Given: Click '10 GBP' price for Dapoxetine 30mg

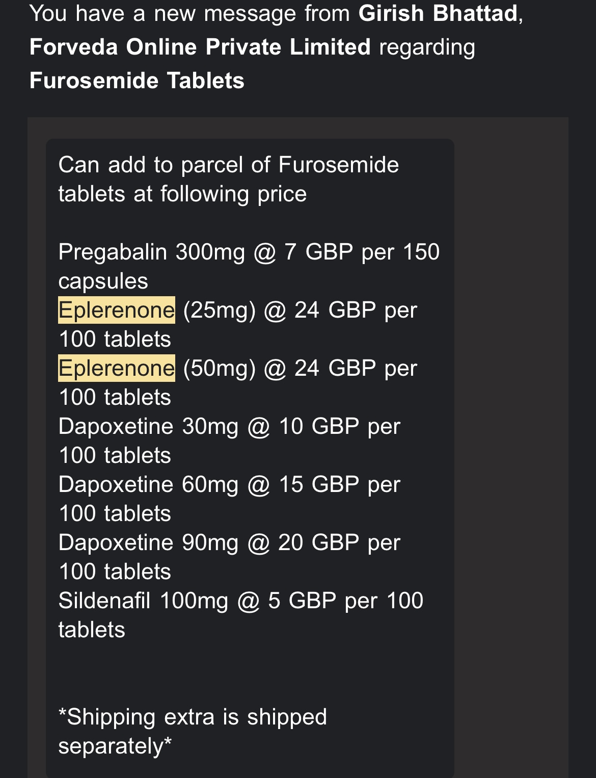Looking at the screenshot, I should [319, 426].
